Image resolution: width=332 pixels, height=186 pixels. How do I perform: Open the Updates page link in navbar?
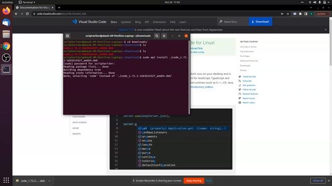[x=126, y=22]
